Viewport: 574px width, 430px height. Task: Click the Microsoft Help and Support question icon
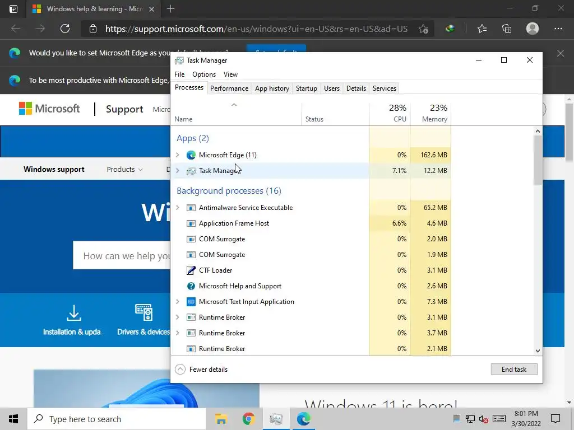tap(191, 286)
